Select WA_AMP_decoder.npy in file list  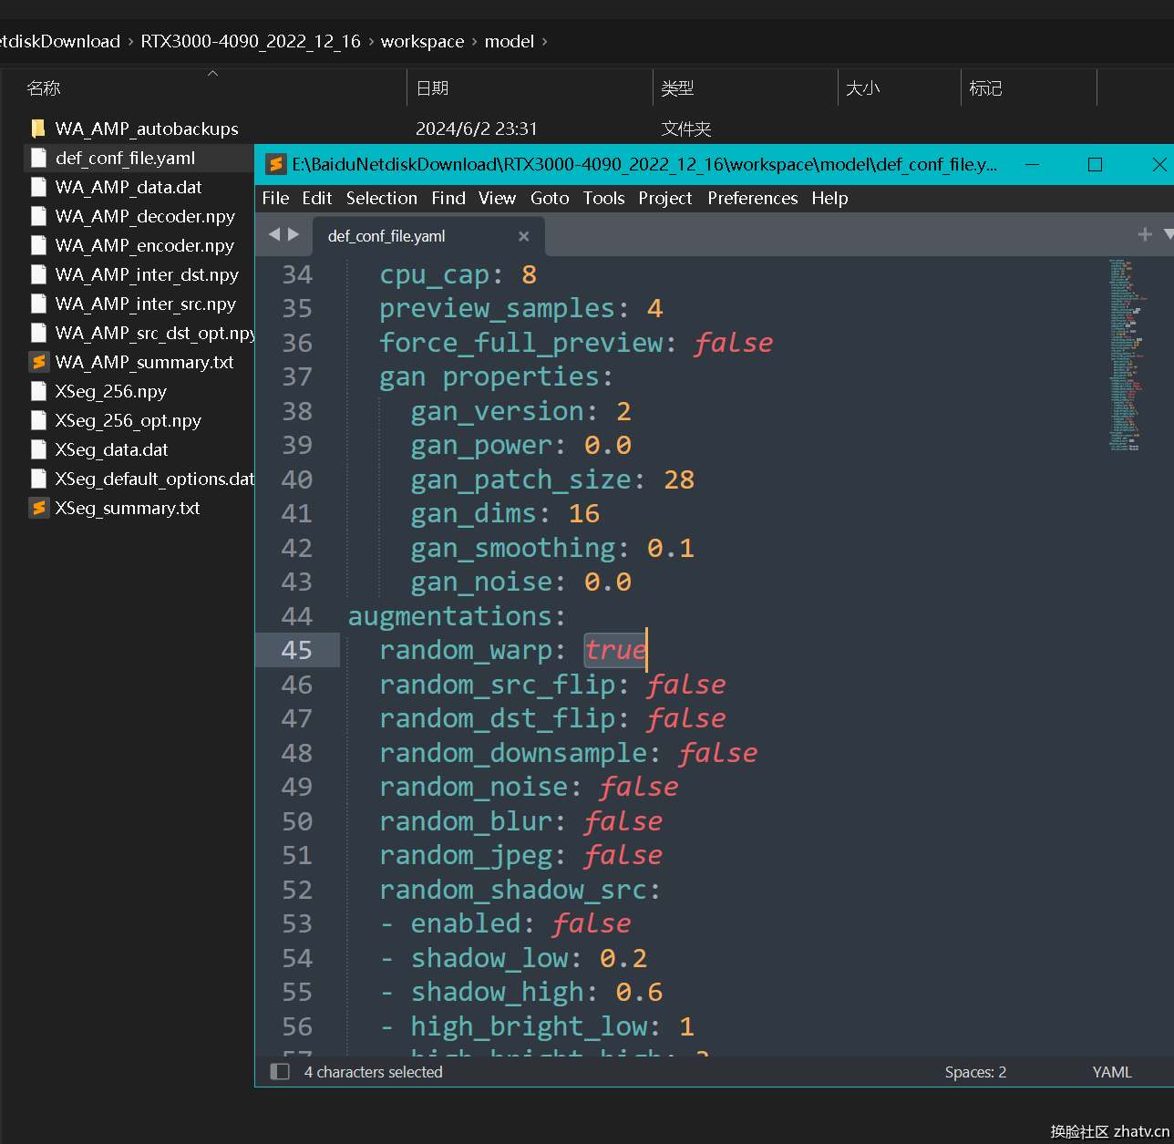click(x=145, y=216)
